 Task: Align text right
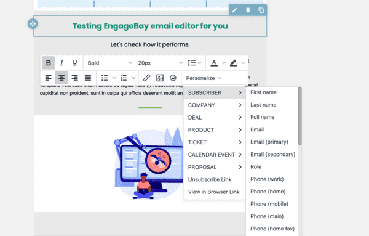(x=74, y=78)
